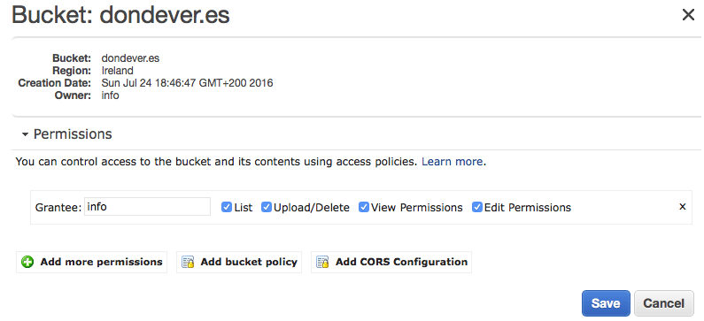Remove the info grantee row
704x321 pixels.
tap(683, 207)
